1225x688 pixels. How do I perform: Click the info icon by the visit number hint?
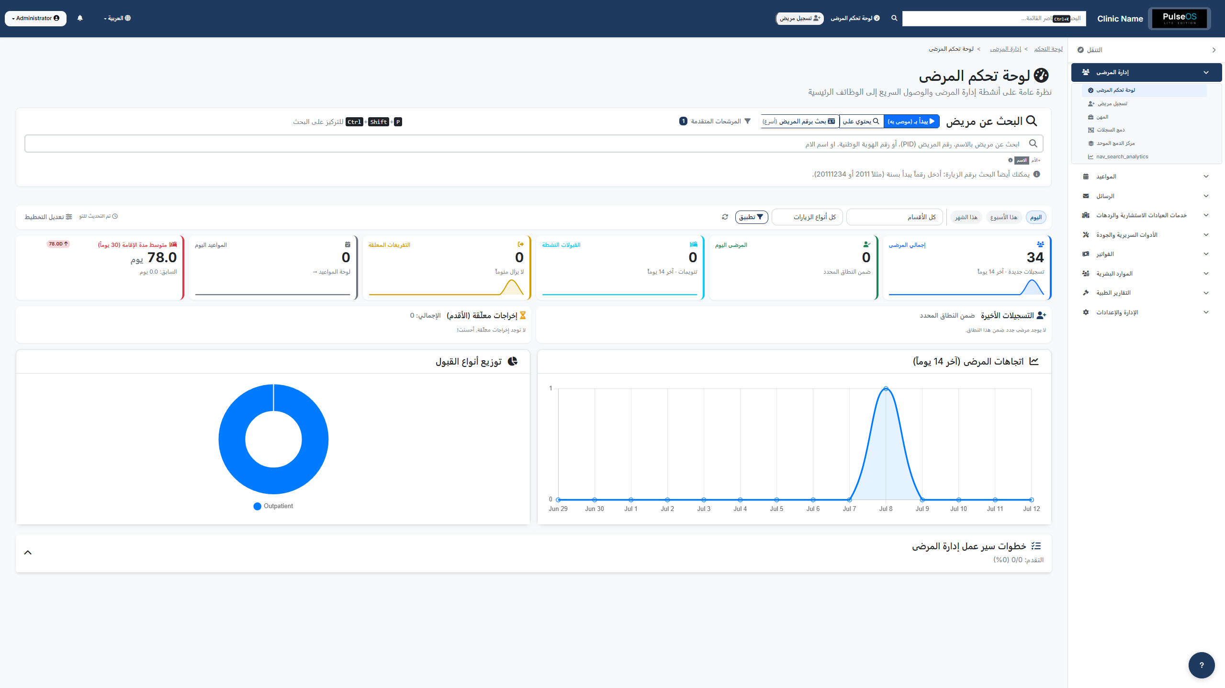tap(1036, 174)
